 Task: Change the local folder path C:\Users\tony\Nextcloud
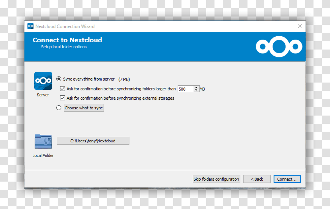pos(93,141)
